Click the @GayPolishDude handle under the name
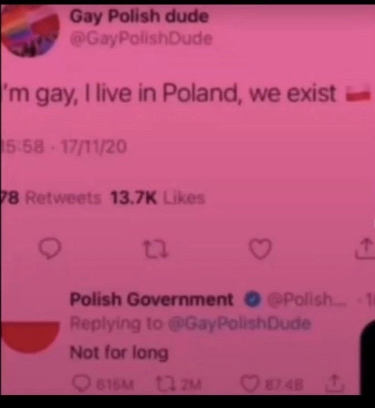Viewport: 375px width, 408px height. pos(141,39)
